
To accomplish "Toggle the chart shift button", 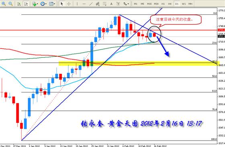I will pyautogui.click(x=26, y=4).
